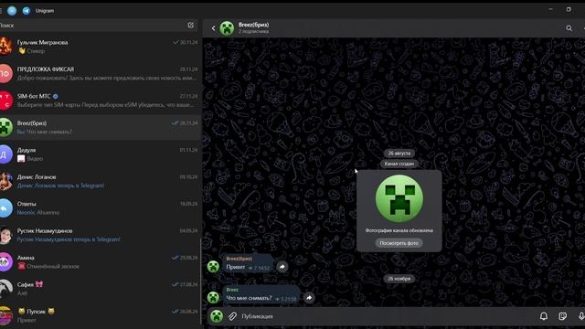
Task: Open the Пупсик chat
Action: click(x=100, y=315)
